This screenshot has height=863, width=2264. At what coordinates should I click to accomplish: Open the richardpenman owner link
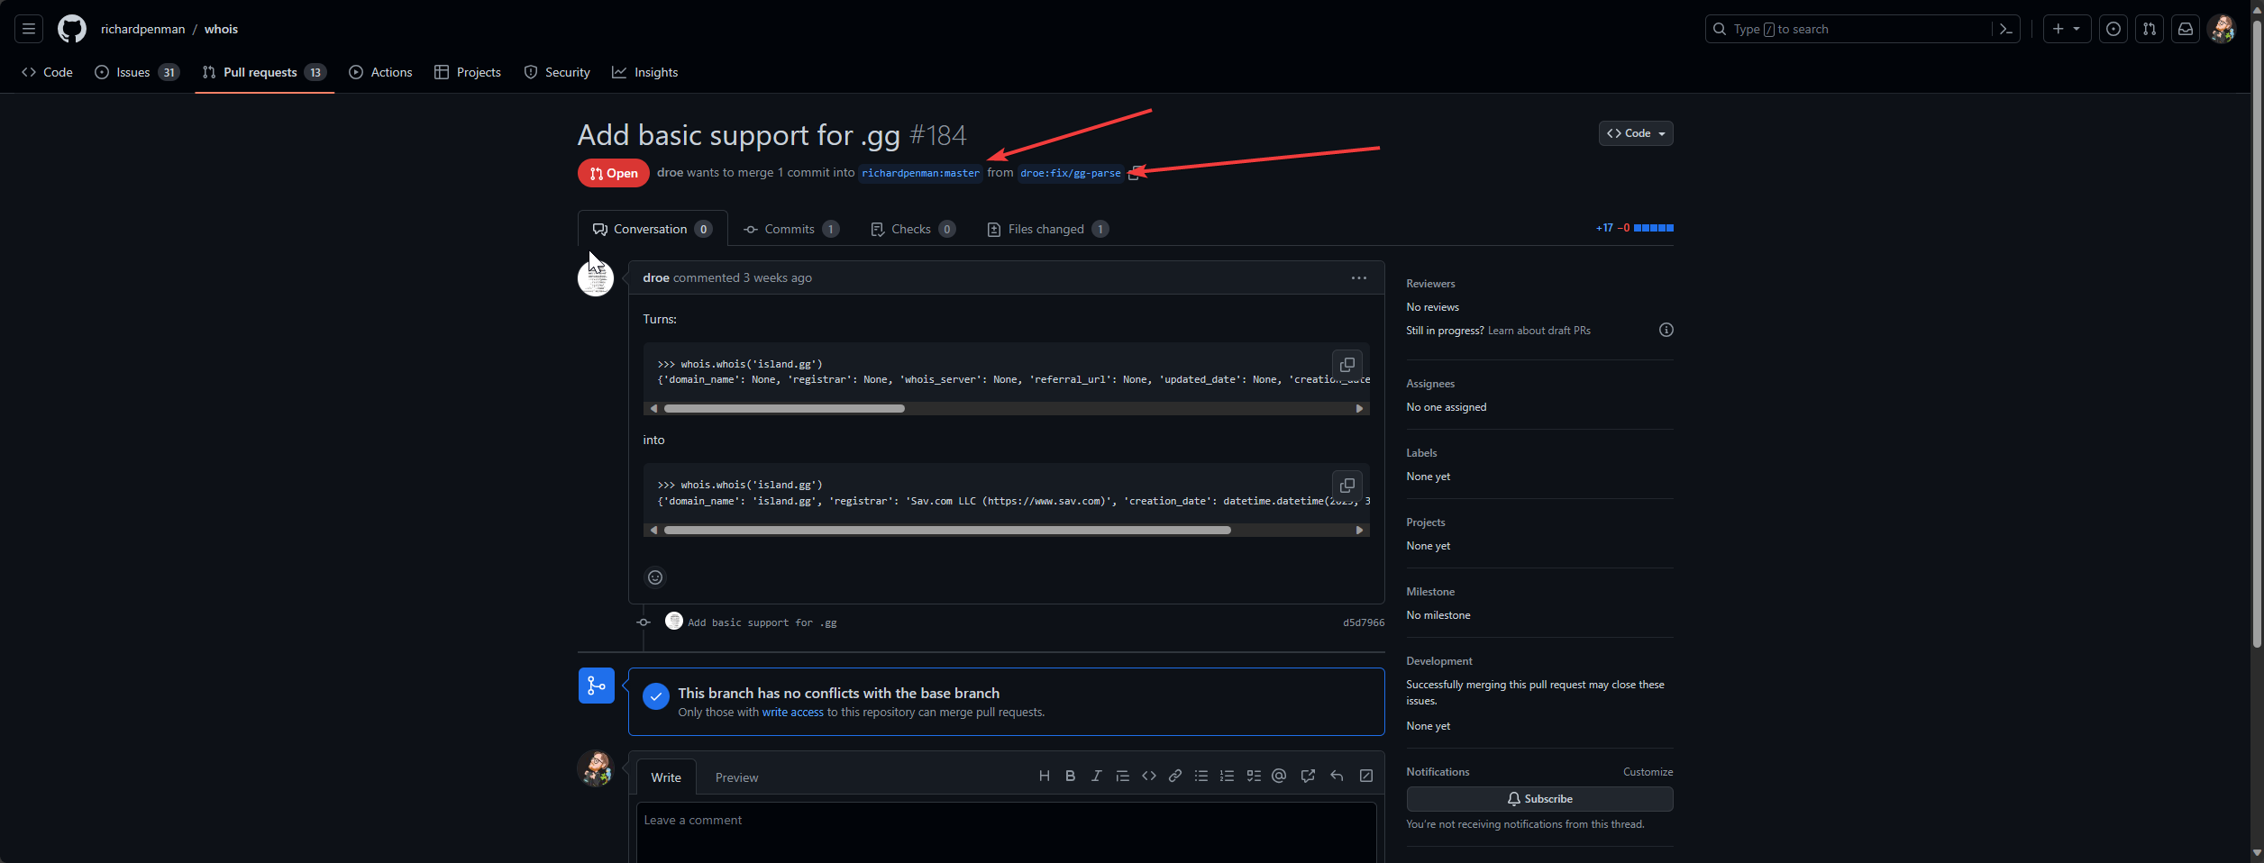click(x=142, y=29)
